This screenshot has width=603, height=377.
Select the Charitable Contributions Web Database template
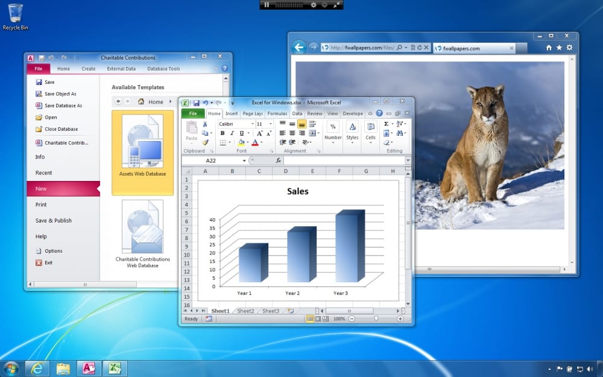143,234
